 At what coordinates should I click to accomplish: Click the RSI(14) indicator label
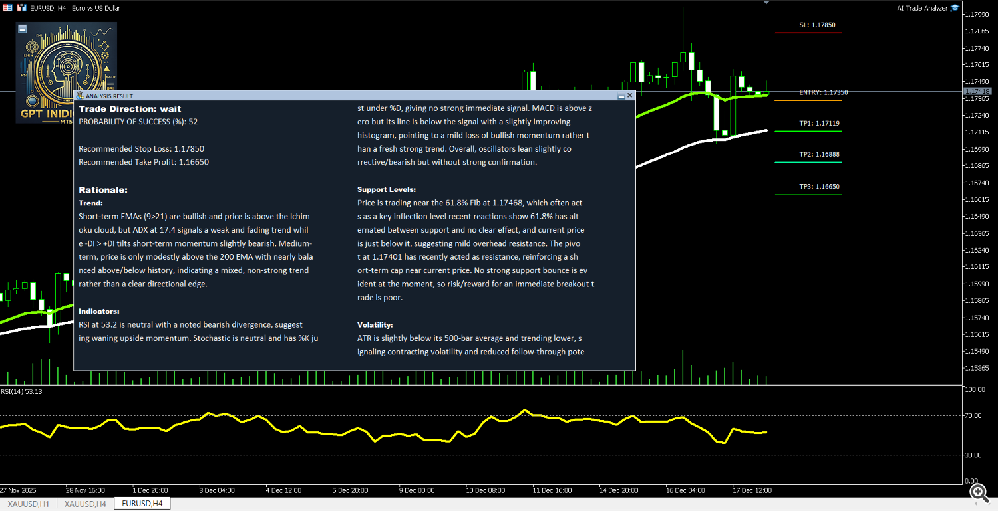pos(21,391)
